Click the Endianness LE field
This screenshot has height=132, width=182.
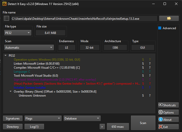pyautogui.click(x=67, y=48)
